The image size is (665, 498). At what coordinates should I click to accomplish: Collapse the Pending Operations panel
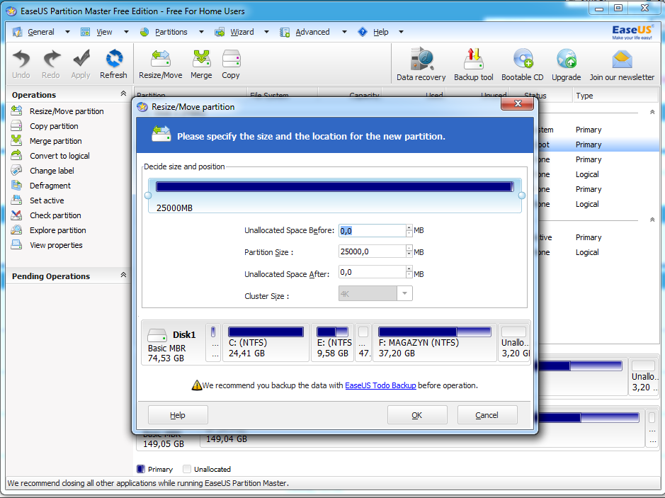123,275
